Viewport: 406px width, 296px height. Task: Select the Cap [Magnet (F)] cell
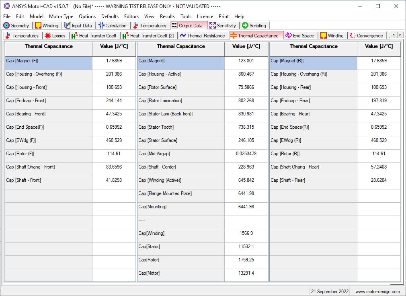(48, 61)
